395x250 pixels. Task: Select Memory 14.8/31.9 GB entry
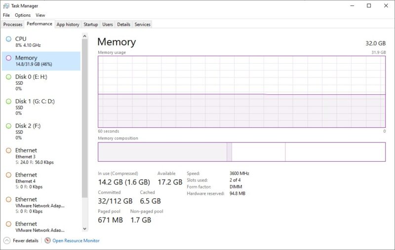(41, 61)
